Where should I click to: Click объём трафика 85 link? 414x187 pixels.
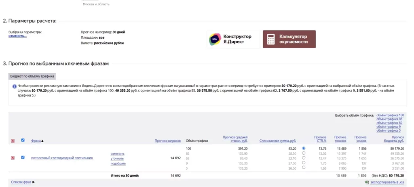point(389,119)
